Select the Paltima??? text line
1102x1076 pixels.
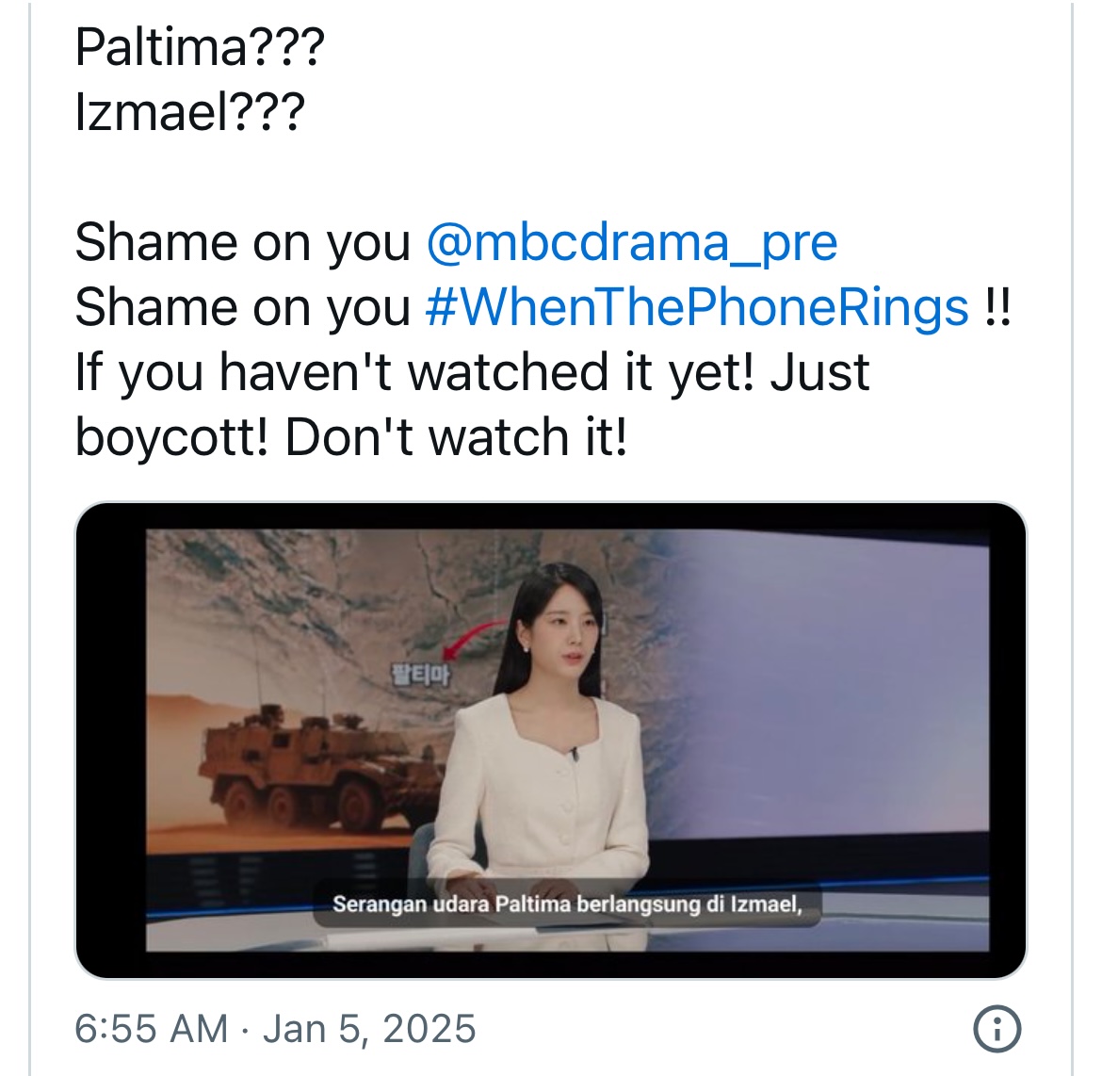(200, 48)
